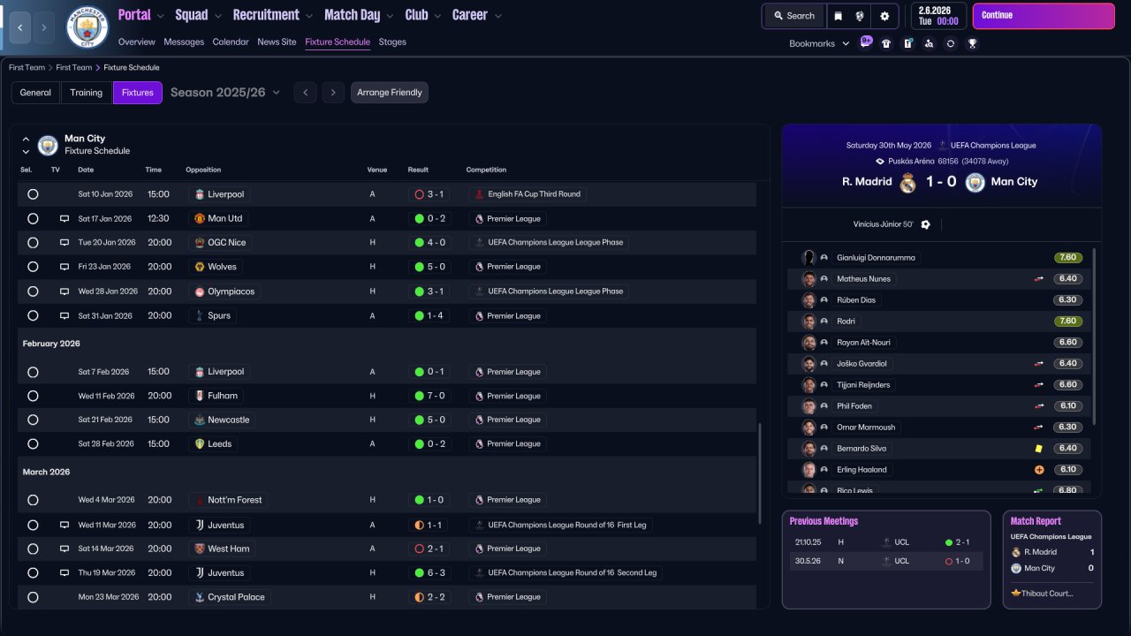The height and width of the screenshot is (636, 1131).
Task: Click the TV icon on West Ham fixture row
Action: click(x=64, y=549)
